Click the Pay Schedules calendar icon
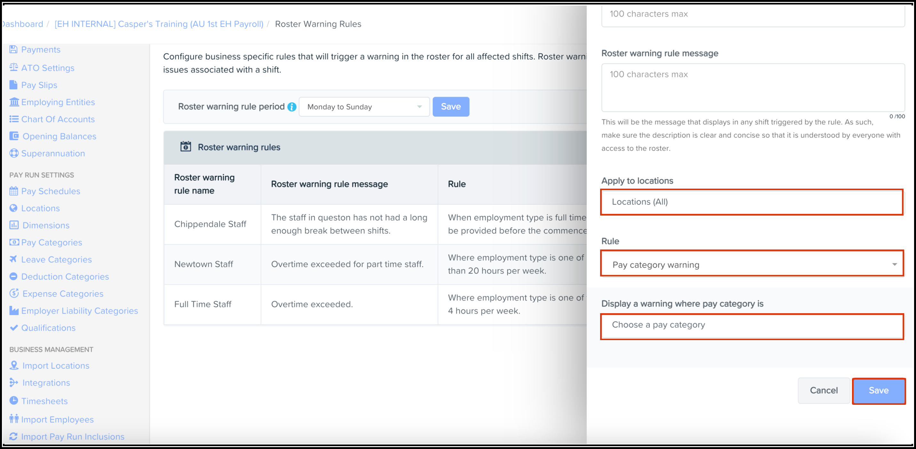 (13, 191)
